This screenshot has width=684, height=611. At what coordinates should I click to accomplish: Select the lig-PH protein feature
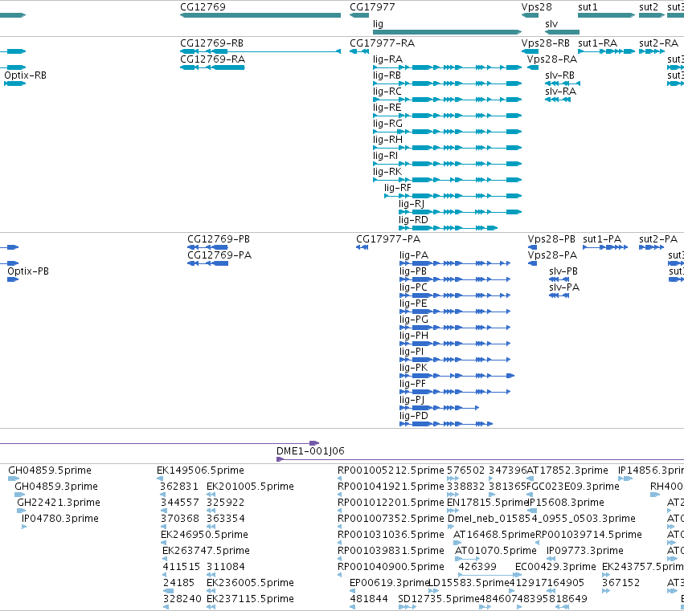[x=455, y=344]
